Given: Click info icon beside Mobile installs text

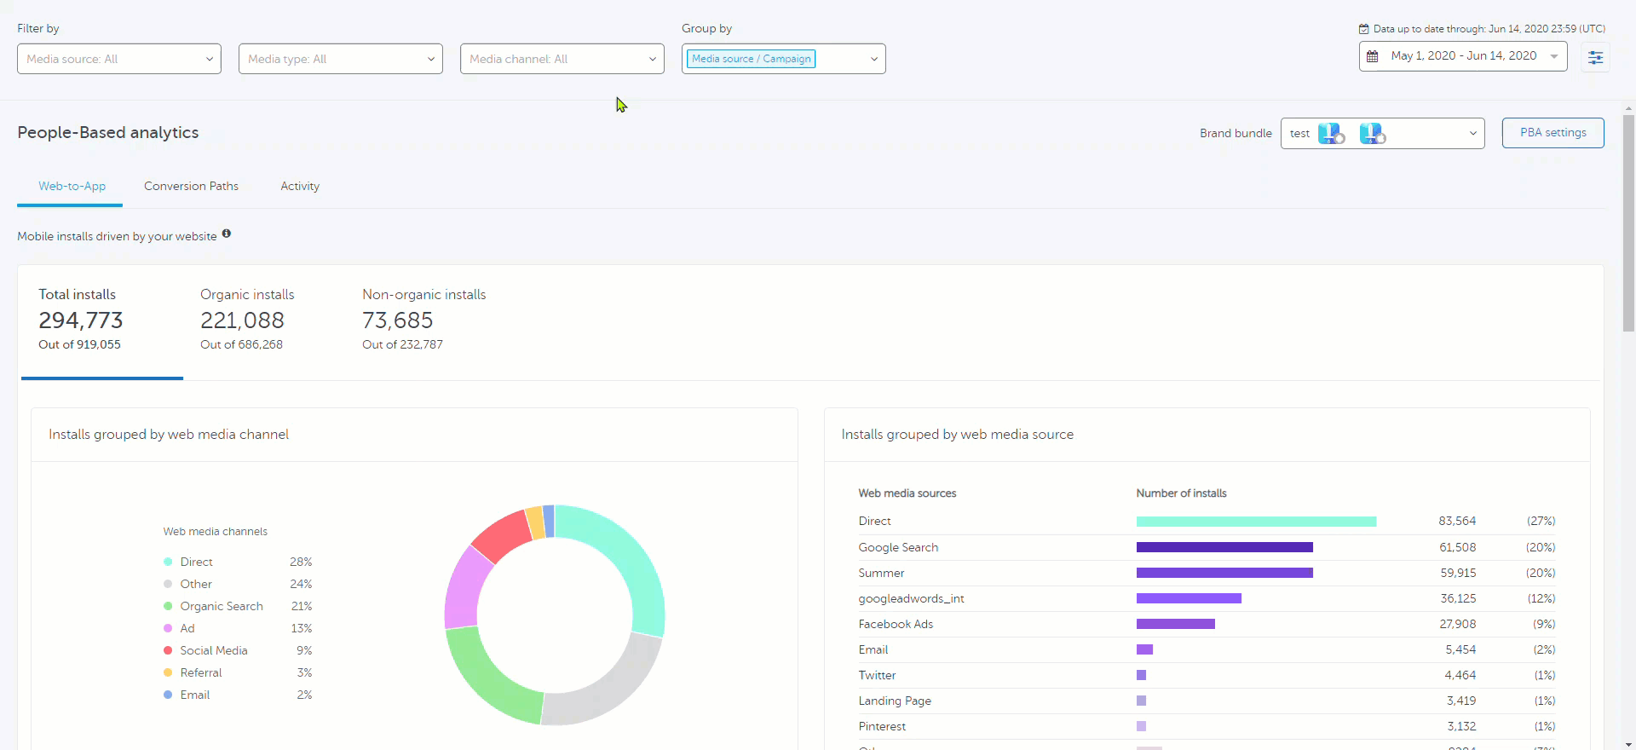Looking at the screenshot, I should coord(227,234).
